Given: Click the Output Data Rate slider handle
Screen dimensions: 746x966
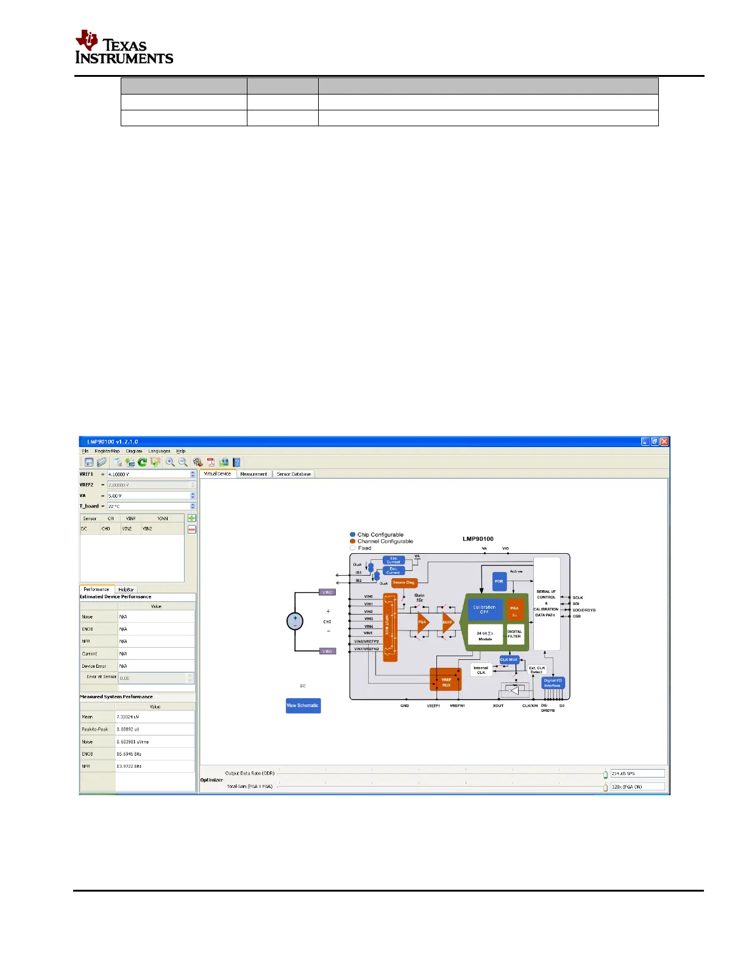Looking at the screenshot, I should click(x=605, y=775).
